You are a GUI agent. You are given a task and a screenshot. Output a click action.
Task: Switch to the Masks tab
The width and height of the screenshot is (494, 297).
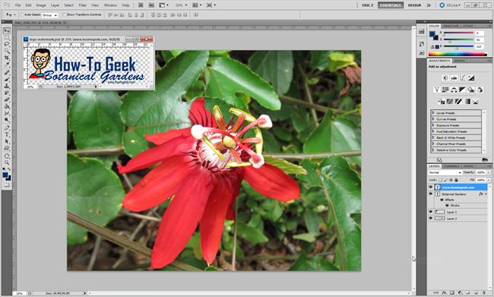459,61
